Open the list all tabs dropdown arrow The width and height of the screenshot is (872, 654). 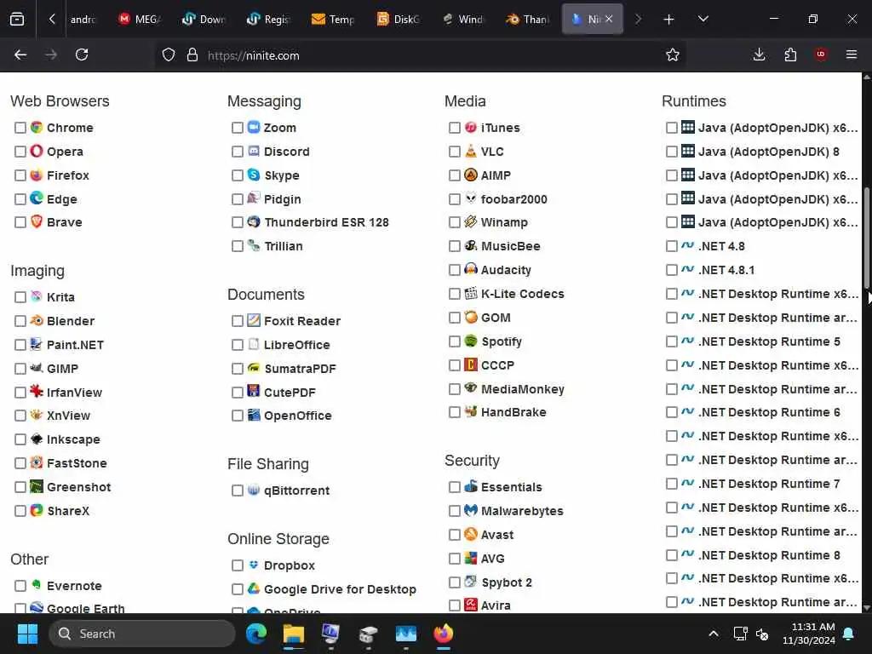703,19
